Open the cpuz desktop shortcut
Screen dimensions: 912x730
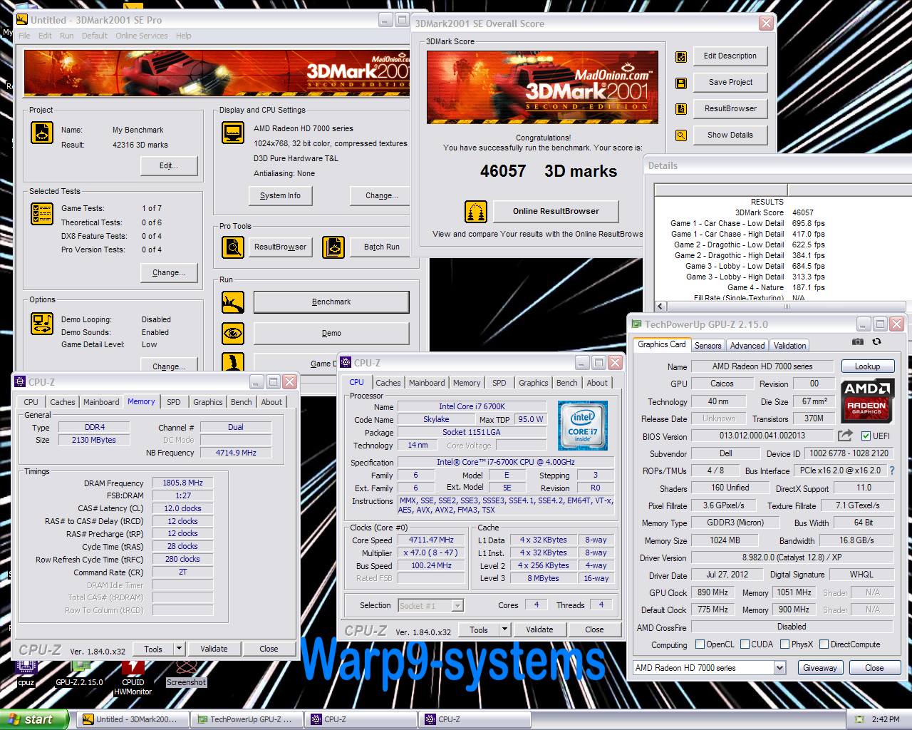tap(26, 674)
